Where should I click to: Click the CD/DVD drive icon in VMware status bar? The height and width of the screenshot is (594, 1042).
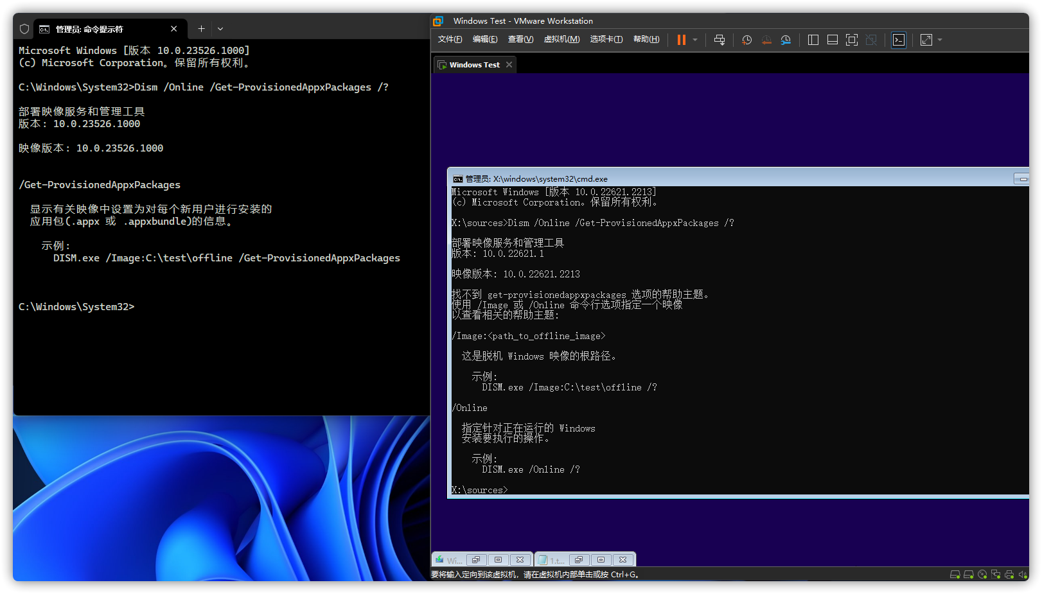pyautogui.click(x=982, y=575)
